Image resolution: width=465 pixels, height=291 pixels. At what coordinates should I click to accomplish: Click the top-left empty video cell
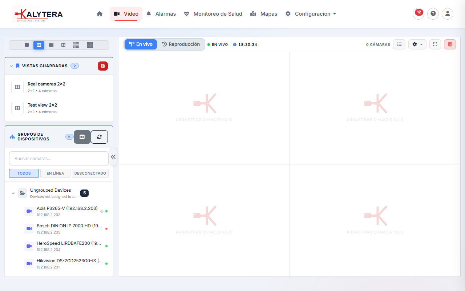tap(204, 108)
